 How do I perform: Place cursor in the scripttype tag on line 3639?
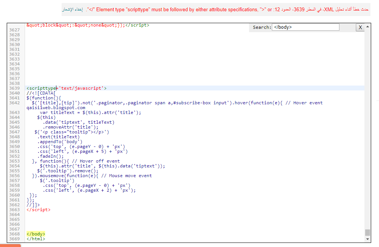click(x=41, y=88)
